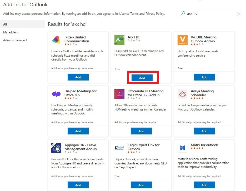The image size is (246, 191).
Task: Click the Dialpad Meetings purple icon
Action: (56, 94)
